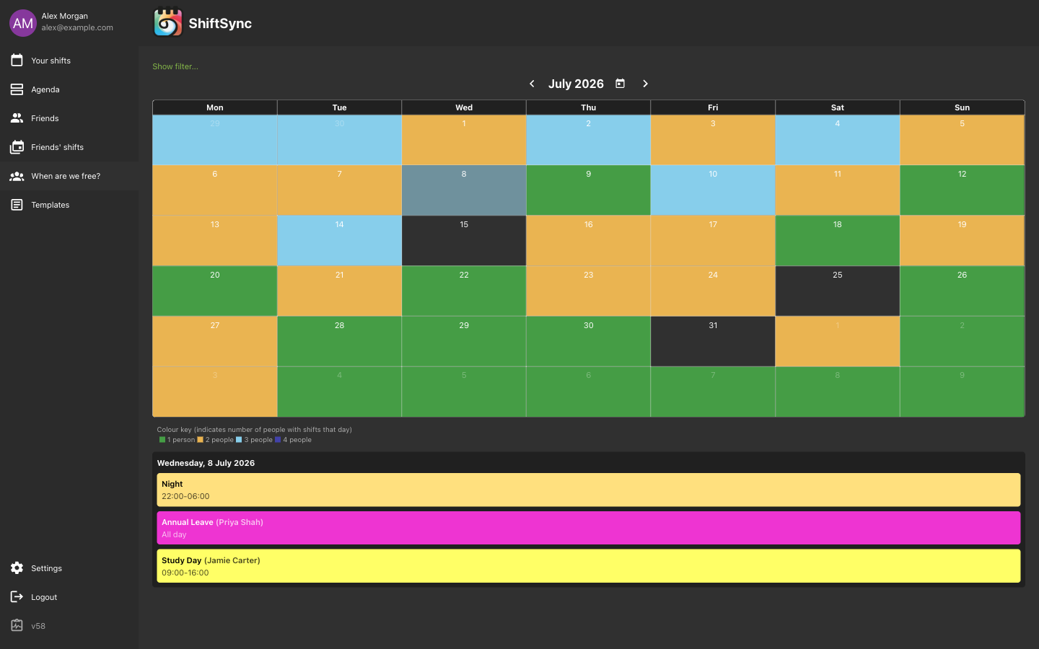Click the Wednesday, 8 July 2026 heading
The width and height of the screenshot is (1039, 649).
click(206, 463)
